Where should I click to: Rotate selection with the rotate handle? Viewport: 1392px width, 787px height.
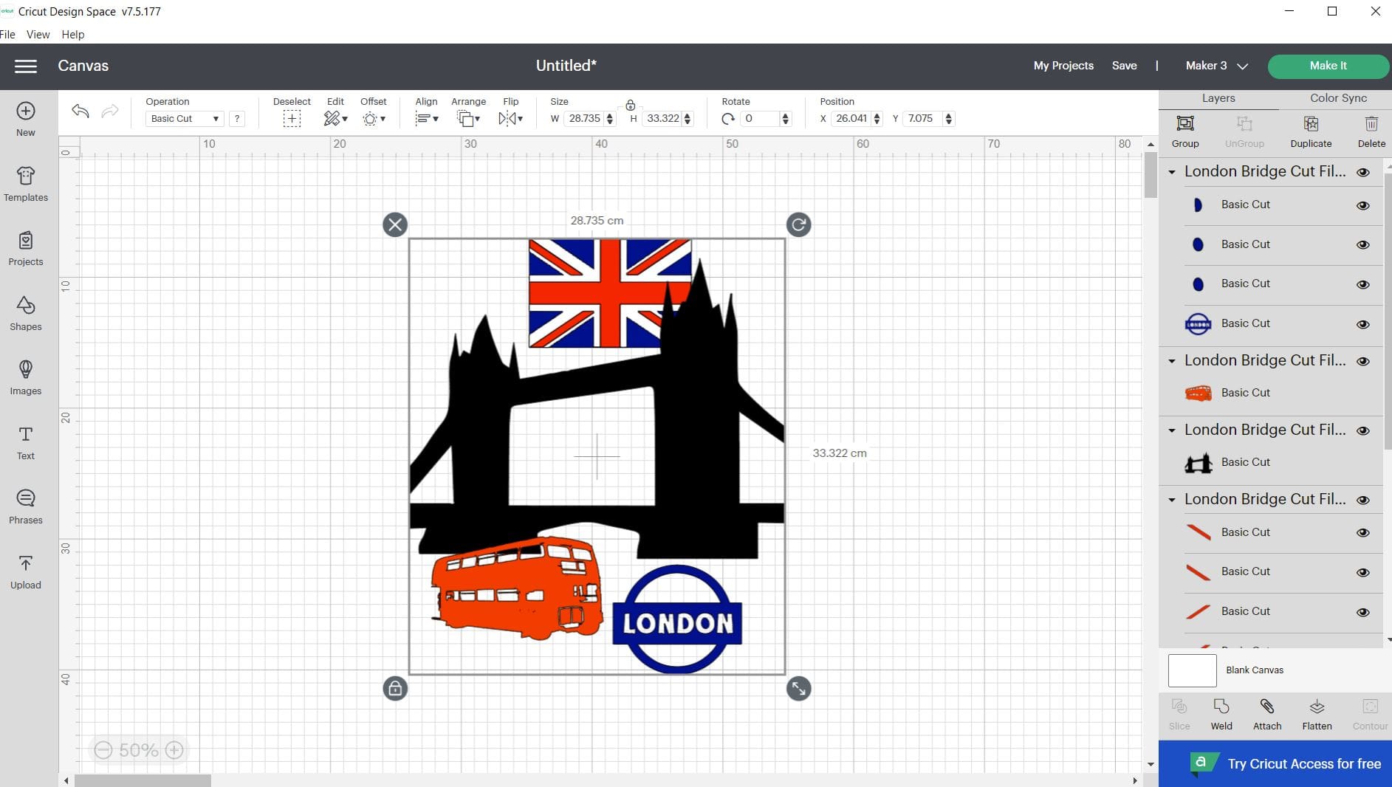coord(798,224)
